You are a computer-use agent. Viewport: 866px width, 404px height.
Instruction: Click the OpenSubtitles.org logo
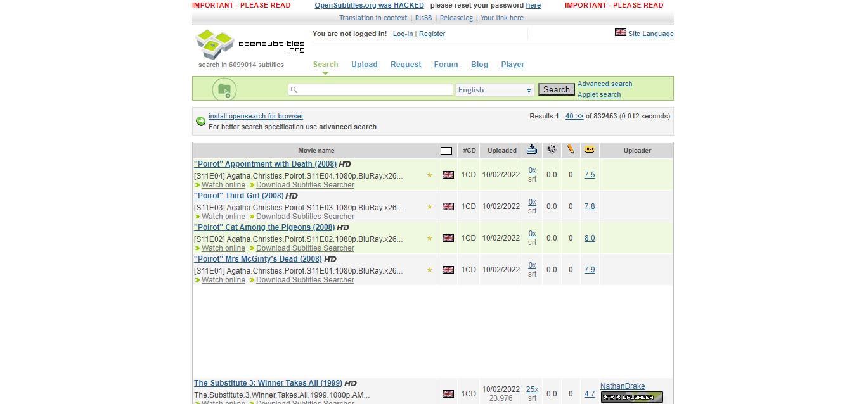pos(250,44)
